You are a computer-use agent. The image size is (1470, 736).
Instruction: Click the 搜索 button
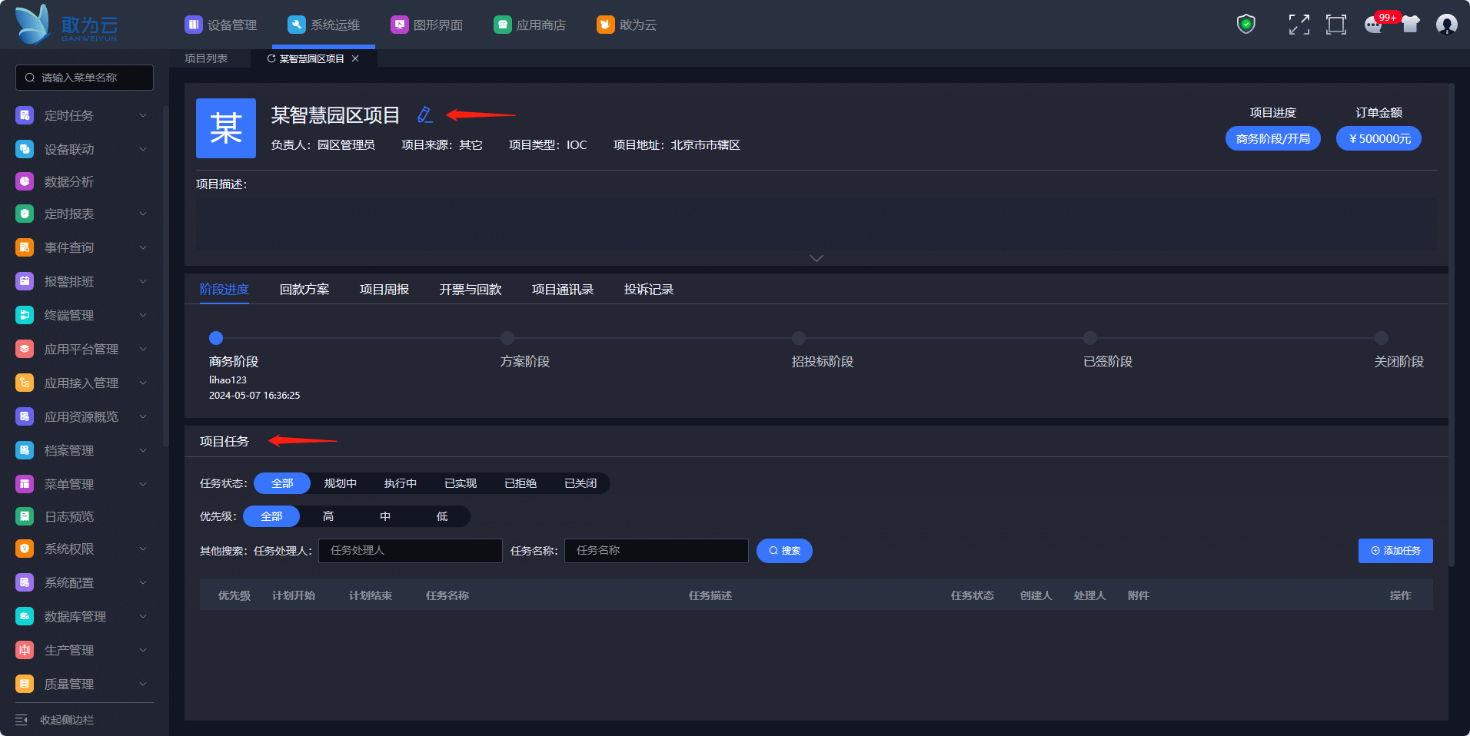pyautogui.click(x=783, y=551)
